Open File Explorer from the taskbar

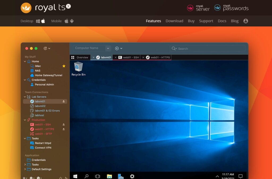(x=109, y=176)
